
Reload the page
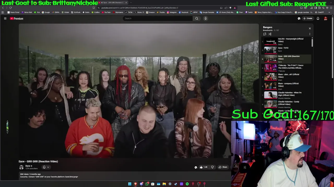[x=11, y=8]
